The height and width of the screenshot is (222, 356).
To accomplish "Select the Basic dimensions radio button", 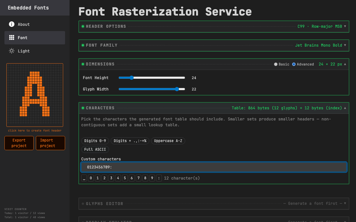I will click(x=276, y=64).
